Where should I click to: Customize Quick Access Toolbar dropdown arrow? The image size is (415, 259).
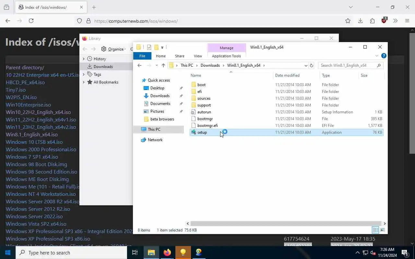162,47
